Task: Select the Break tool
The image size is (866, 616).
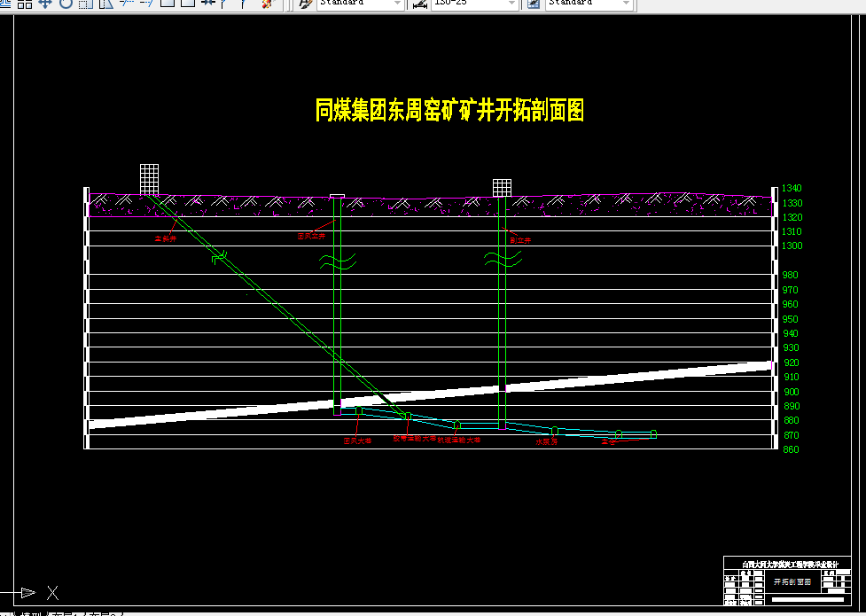Action: pyautogui.click(x=188, y=4)
